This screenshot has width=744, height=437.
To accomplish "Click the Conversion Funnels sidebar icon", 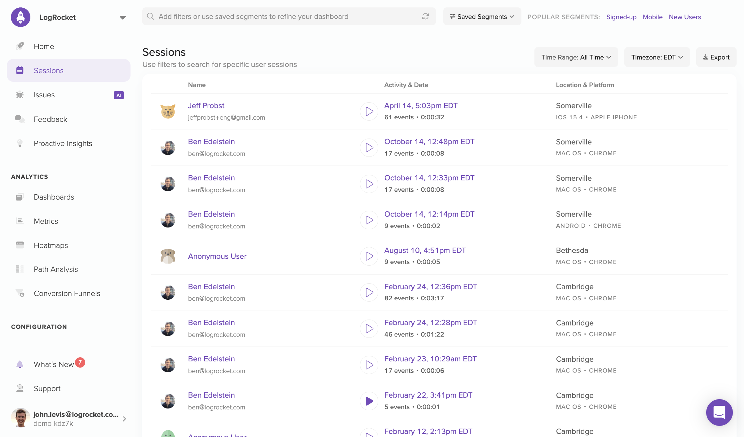I will [x=19, y=294].
